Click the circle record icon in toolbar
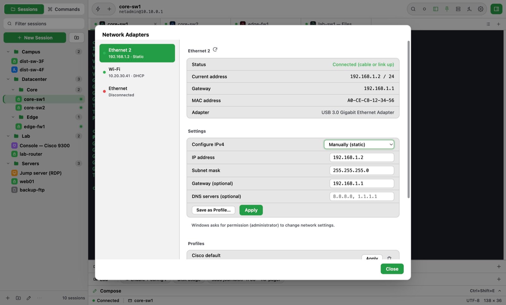506x305 pixels. coord(424,9)
